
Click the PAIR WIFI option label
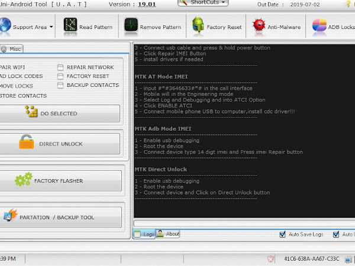(12, 67)
